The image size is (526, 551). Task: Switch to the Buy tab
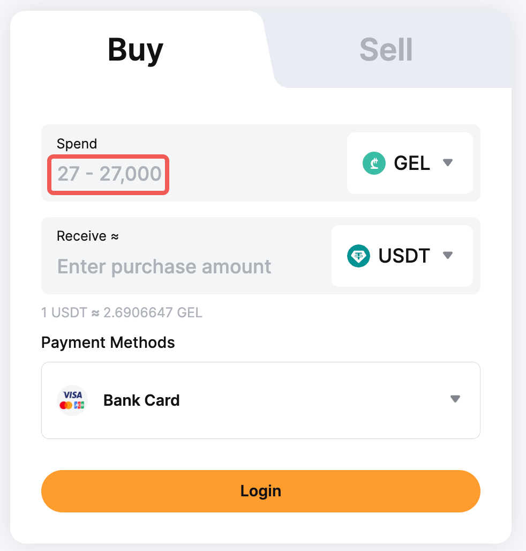pos(136,50)
